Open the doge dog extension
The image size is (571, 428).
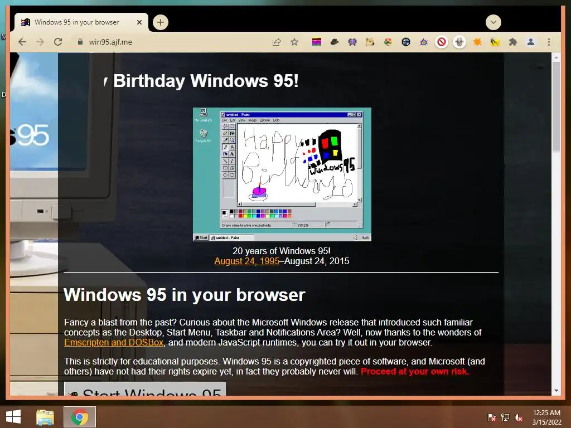click(370, 42)
